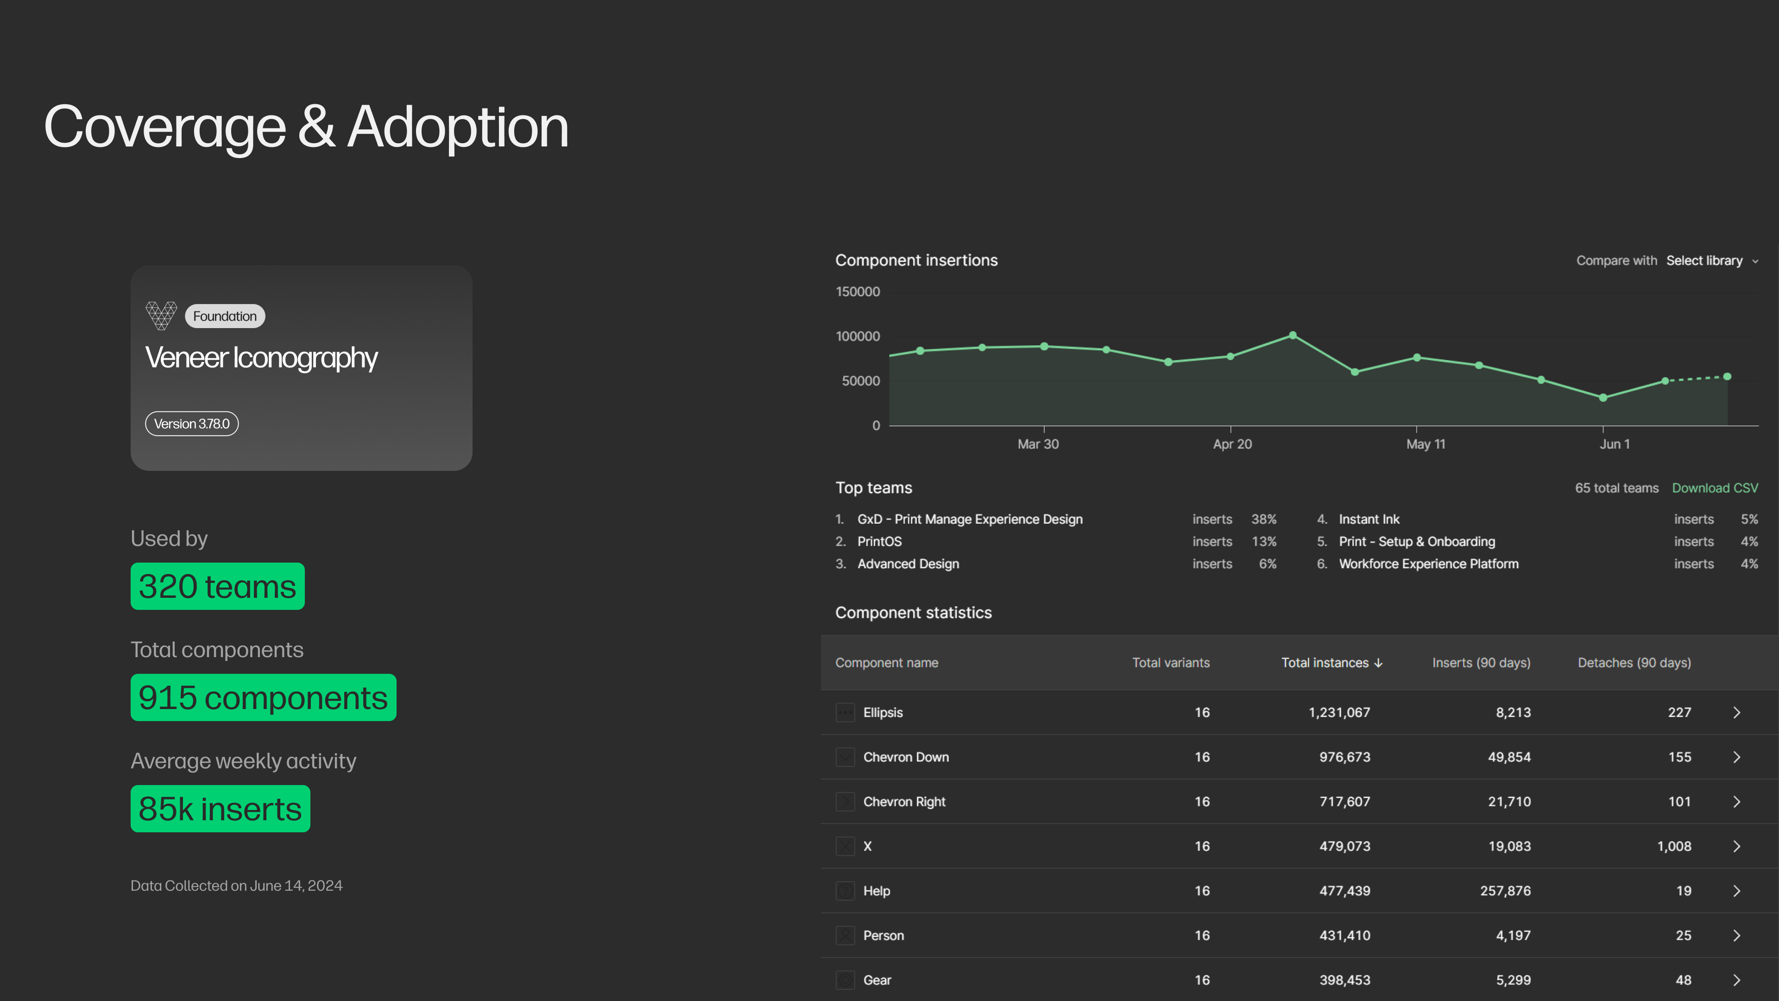The height and width of the screenshot is (1001, 1779).
Task: Click the Version 3.78.0 badge
Action: pos(191,424)
